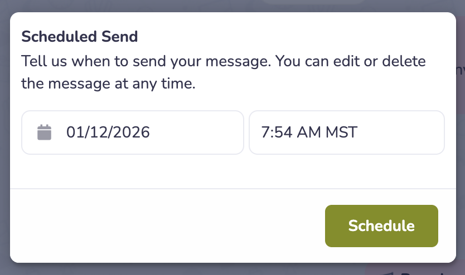Click the calendar icon in date field
The height and width of the screenshot is (275, 465).
(44, 132)
